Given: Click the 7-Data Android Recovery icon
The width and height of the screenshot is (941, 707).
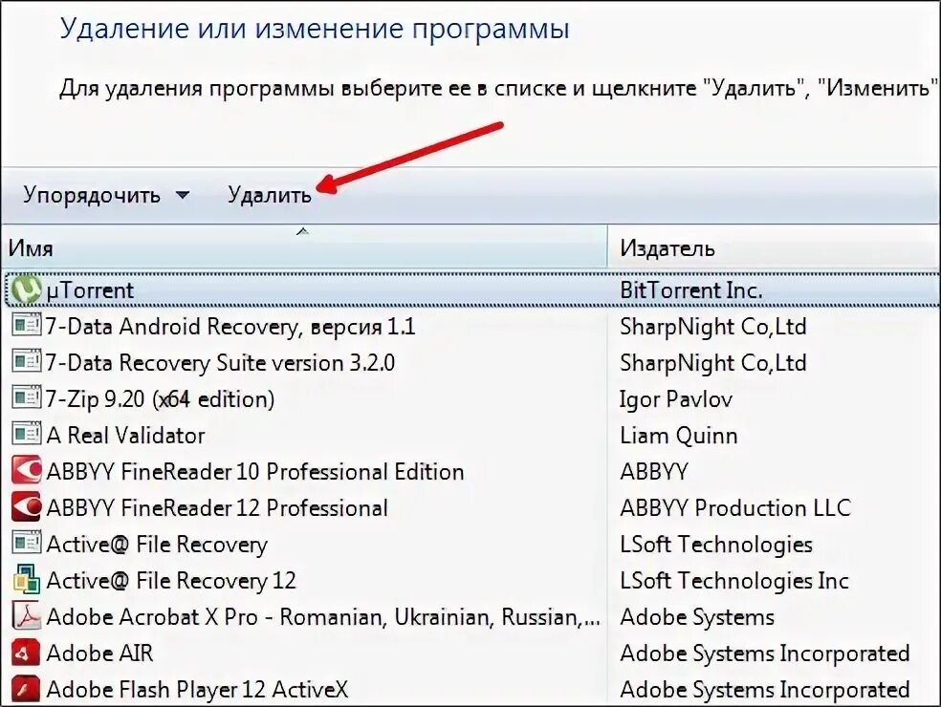Looking at the screenshot, I should click(x=27, y=326).
